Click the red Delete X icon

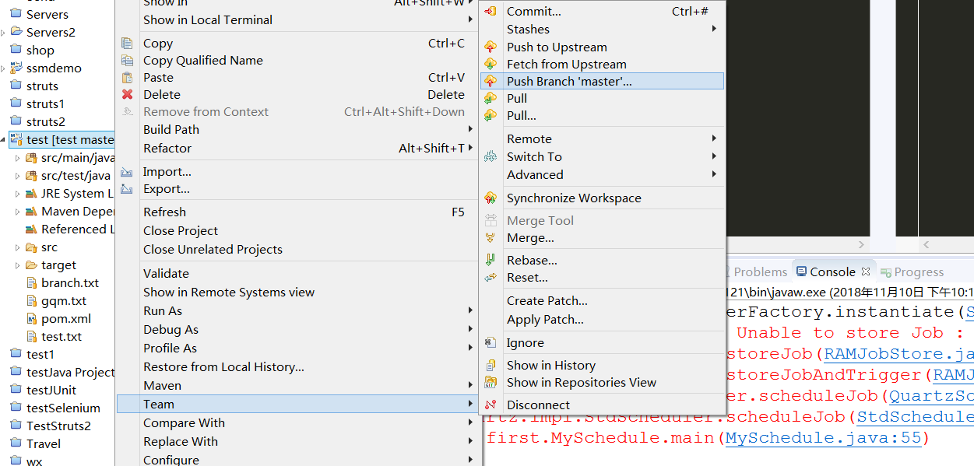128,95
